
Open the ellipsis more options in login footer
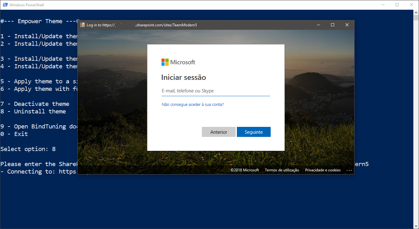point(350,170)
